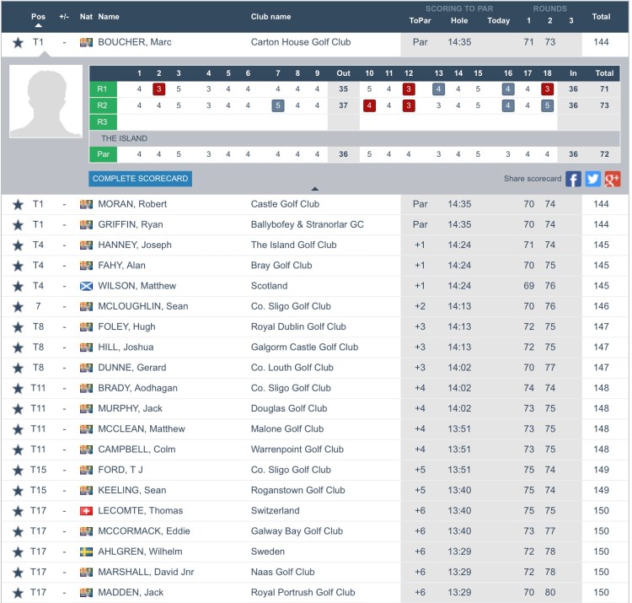Expand Ryan Griffin's scorecard row
Screen dimensions: 632x603
point(131,224)
